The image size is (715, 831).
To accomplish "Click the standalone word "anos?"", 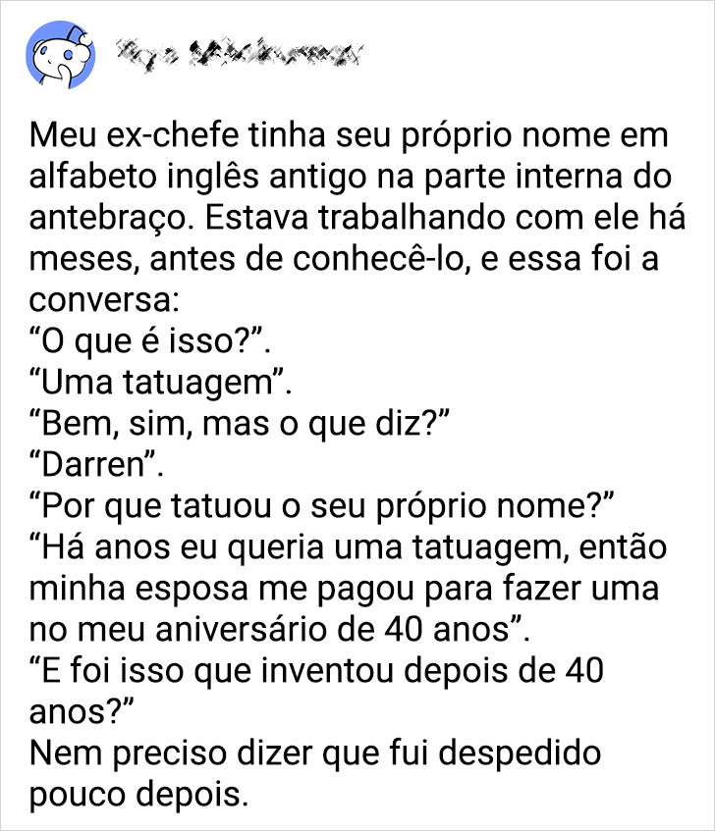I will (82, 713).
